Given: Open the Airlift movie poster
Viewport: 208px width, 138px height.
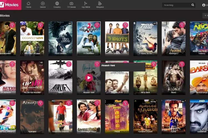Looking at the screenshot, I should click(60, 78).
